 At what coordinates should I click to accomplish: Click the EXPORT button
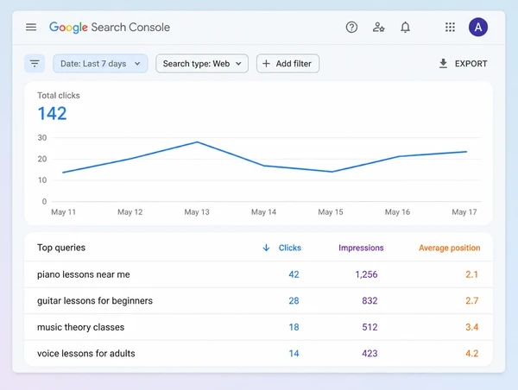coord(463,63)
